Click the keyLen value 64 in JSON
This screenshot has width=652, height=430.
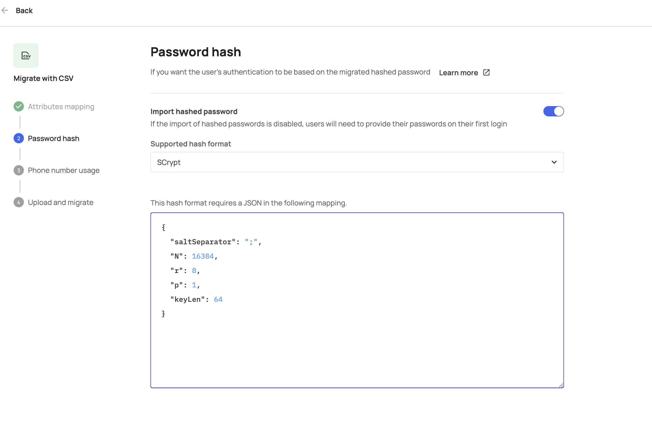[218, 300]
